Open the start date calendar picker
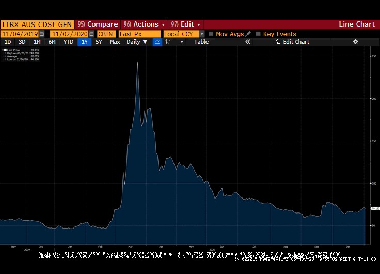Viewport: 380px width, 274px height. tap(42, 34)
